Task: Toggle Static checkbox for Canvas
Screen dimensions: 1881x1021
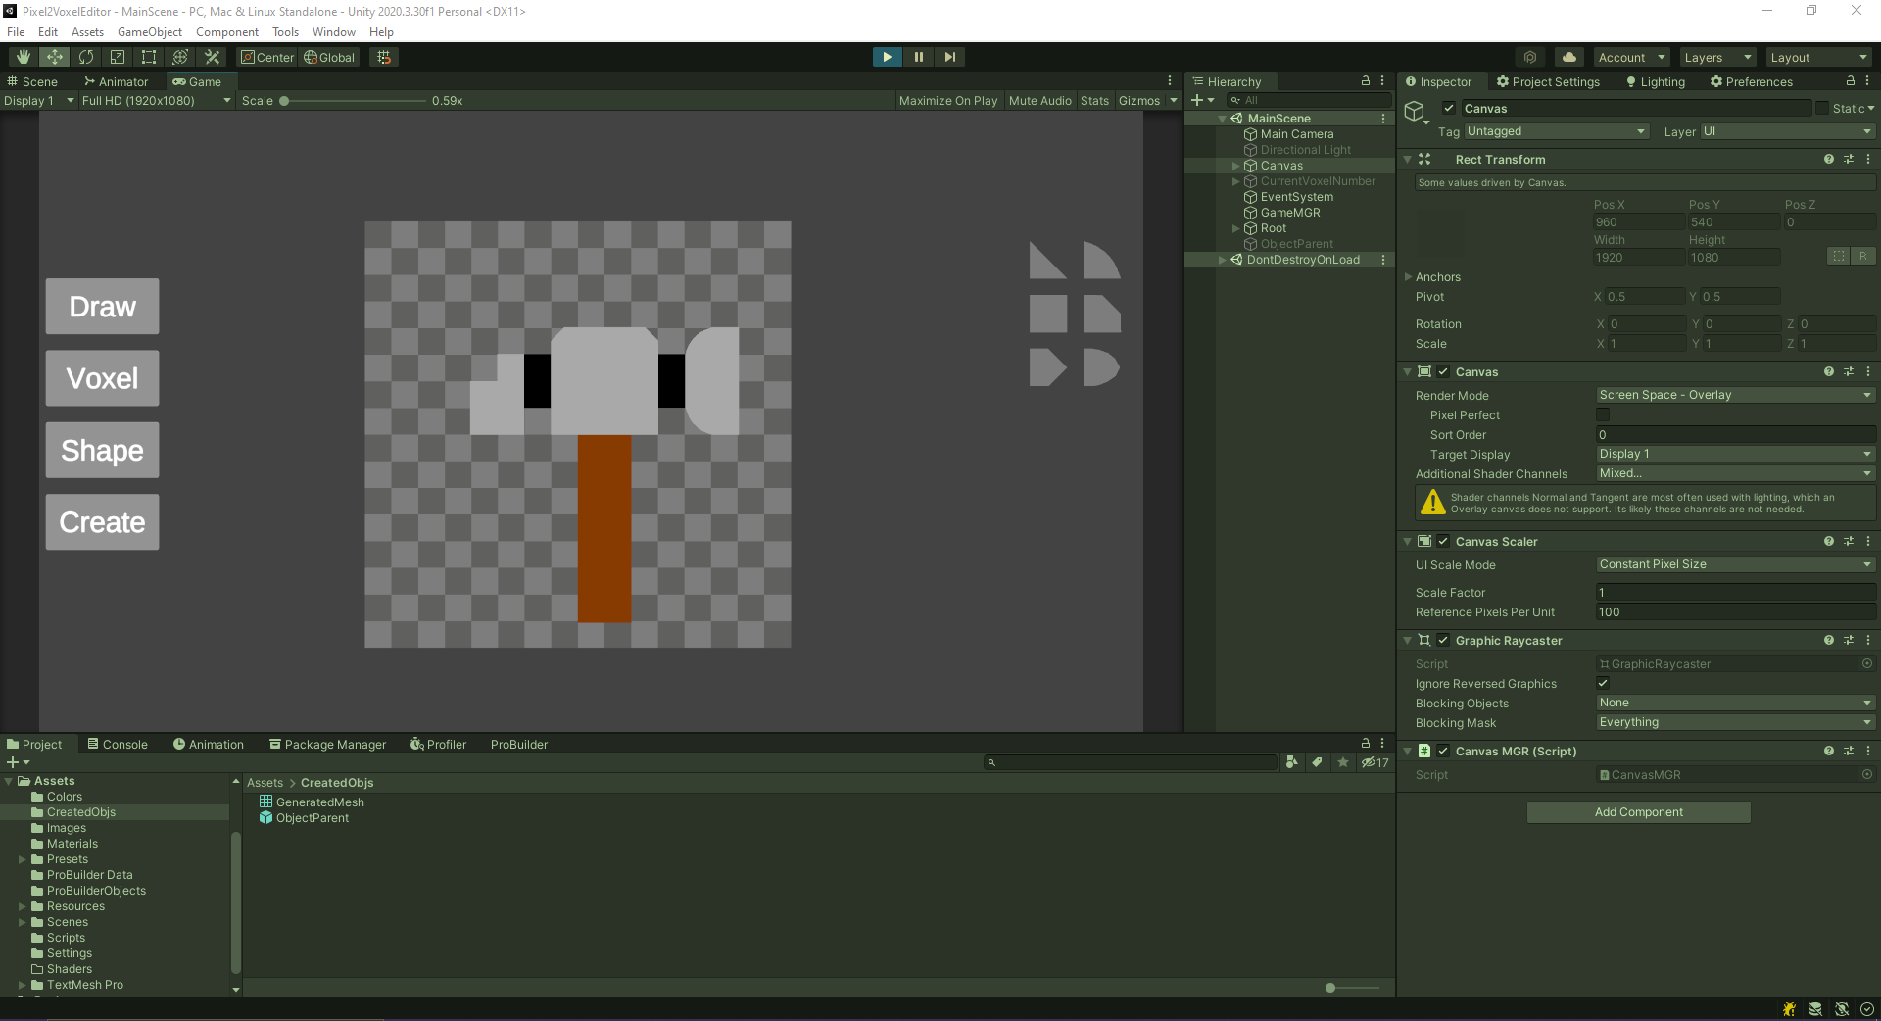Action: point(1822,109)
